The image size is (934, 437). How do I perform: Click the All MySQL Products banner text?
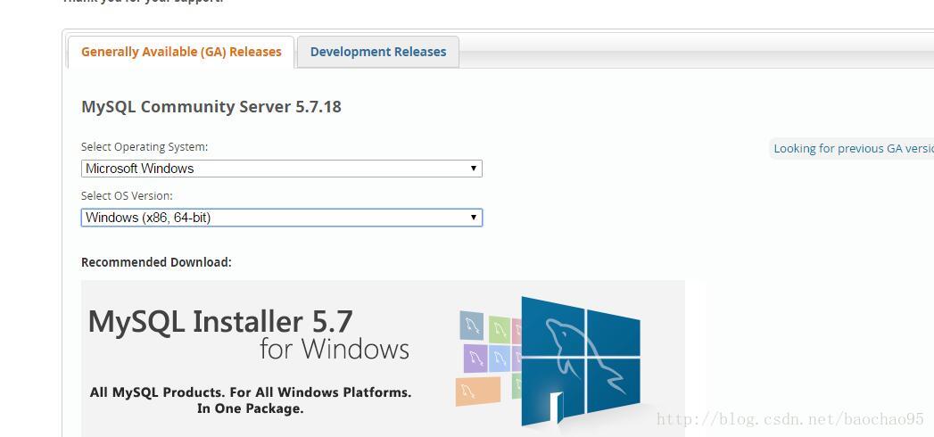(x=250, y=400)
